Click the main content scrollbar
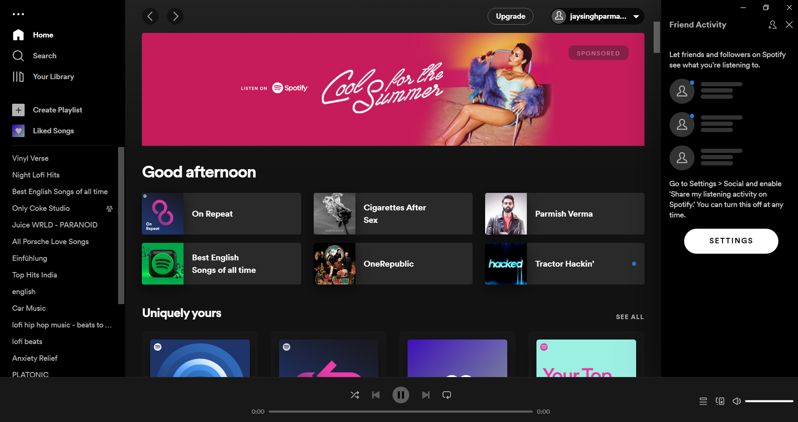 657,37
